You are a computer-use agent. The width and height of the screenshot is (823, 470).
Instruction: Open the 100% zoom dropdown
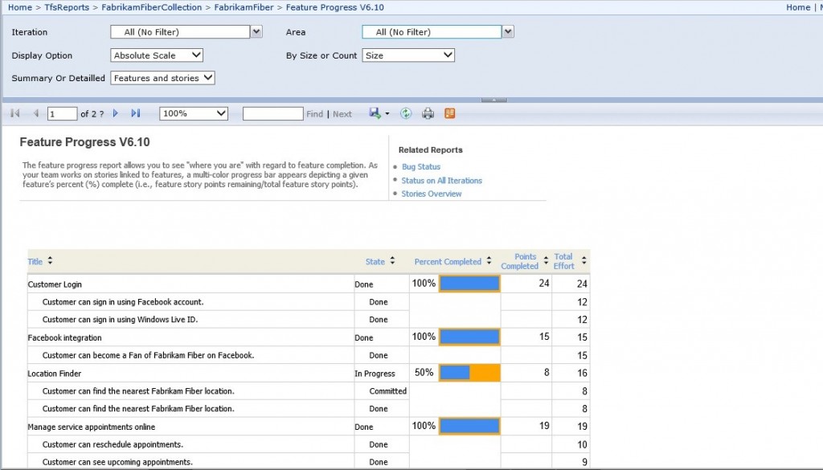coord(194,113)
